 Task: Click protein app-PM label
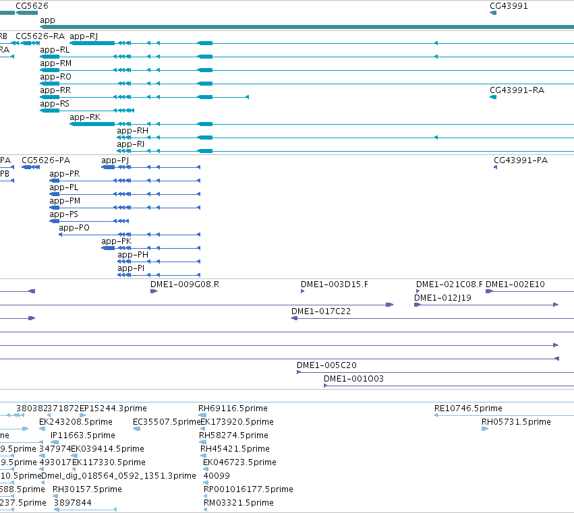(65, 201)
